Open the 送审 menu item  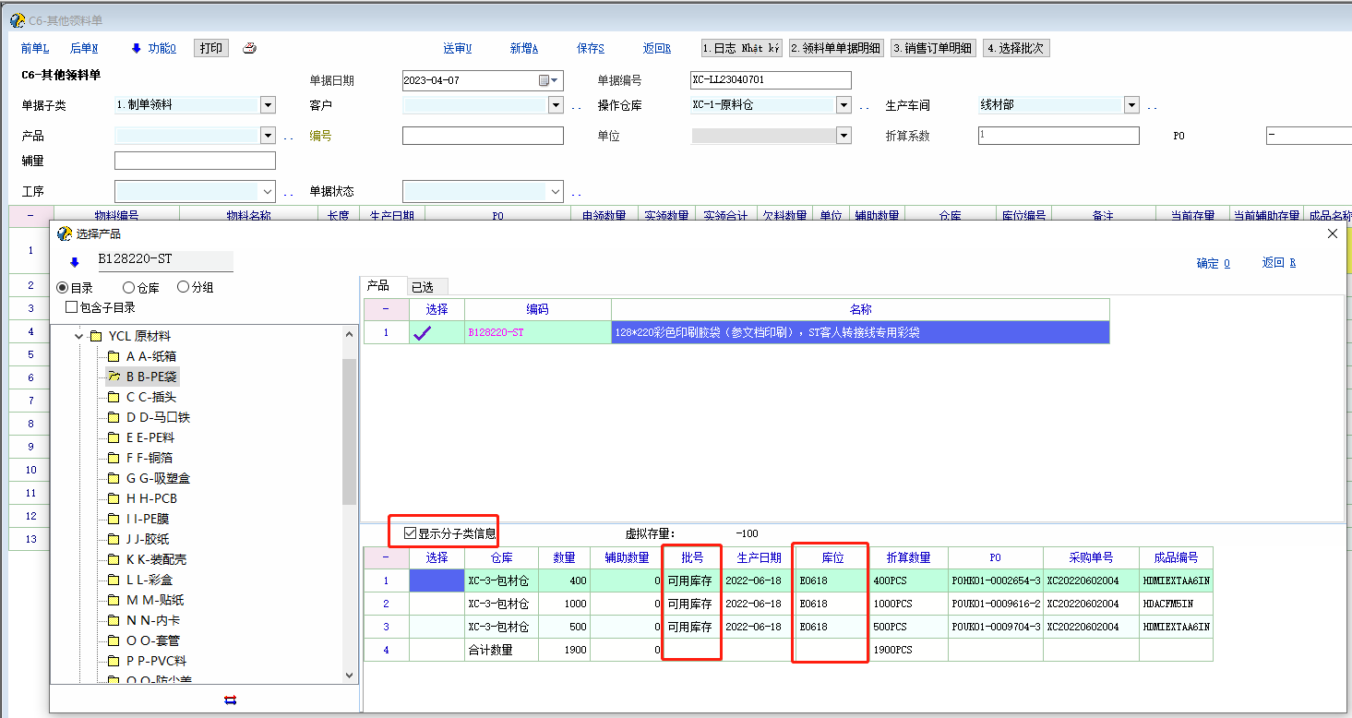(457, 49)
